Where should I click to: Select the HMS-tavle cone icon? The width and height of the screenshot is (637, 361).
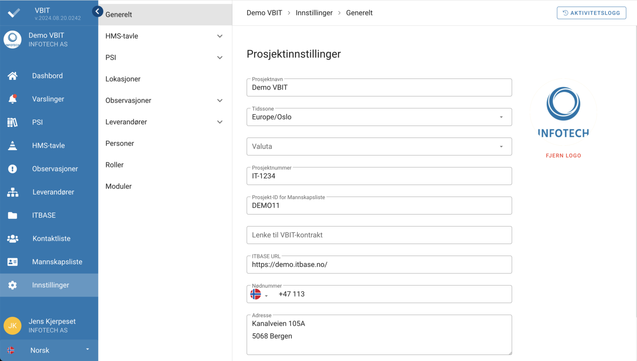point(12,146)
